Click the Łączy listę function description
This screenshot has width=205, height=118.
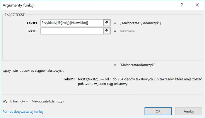tap(33, 70)
